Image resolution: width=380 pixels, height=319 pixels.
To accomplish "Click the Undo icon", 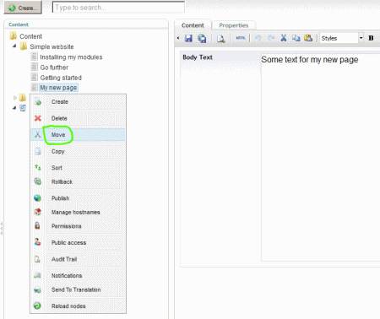I will coord(258,38).
